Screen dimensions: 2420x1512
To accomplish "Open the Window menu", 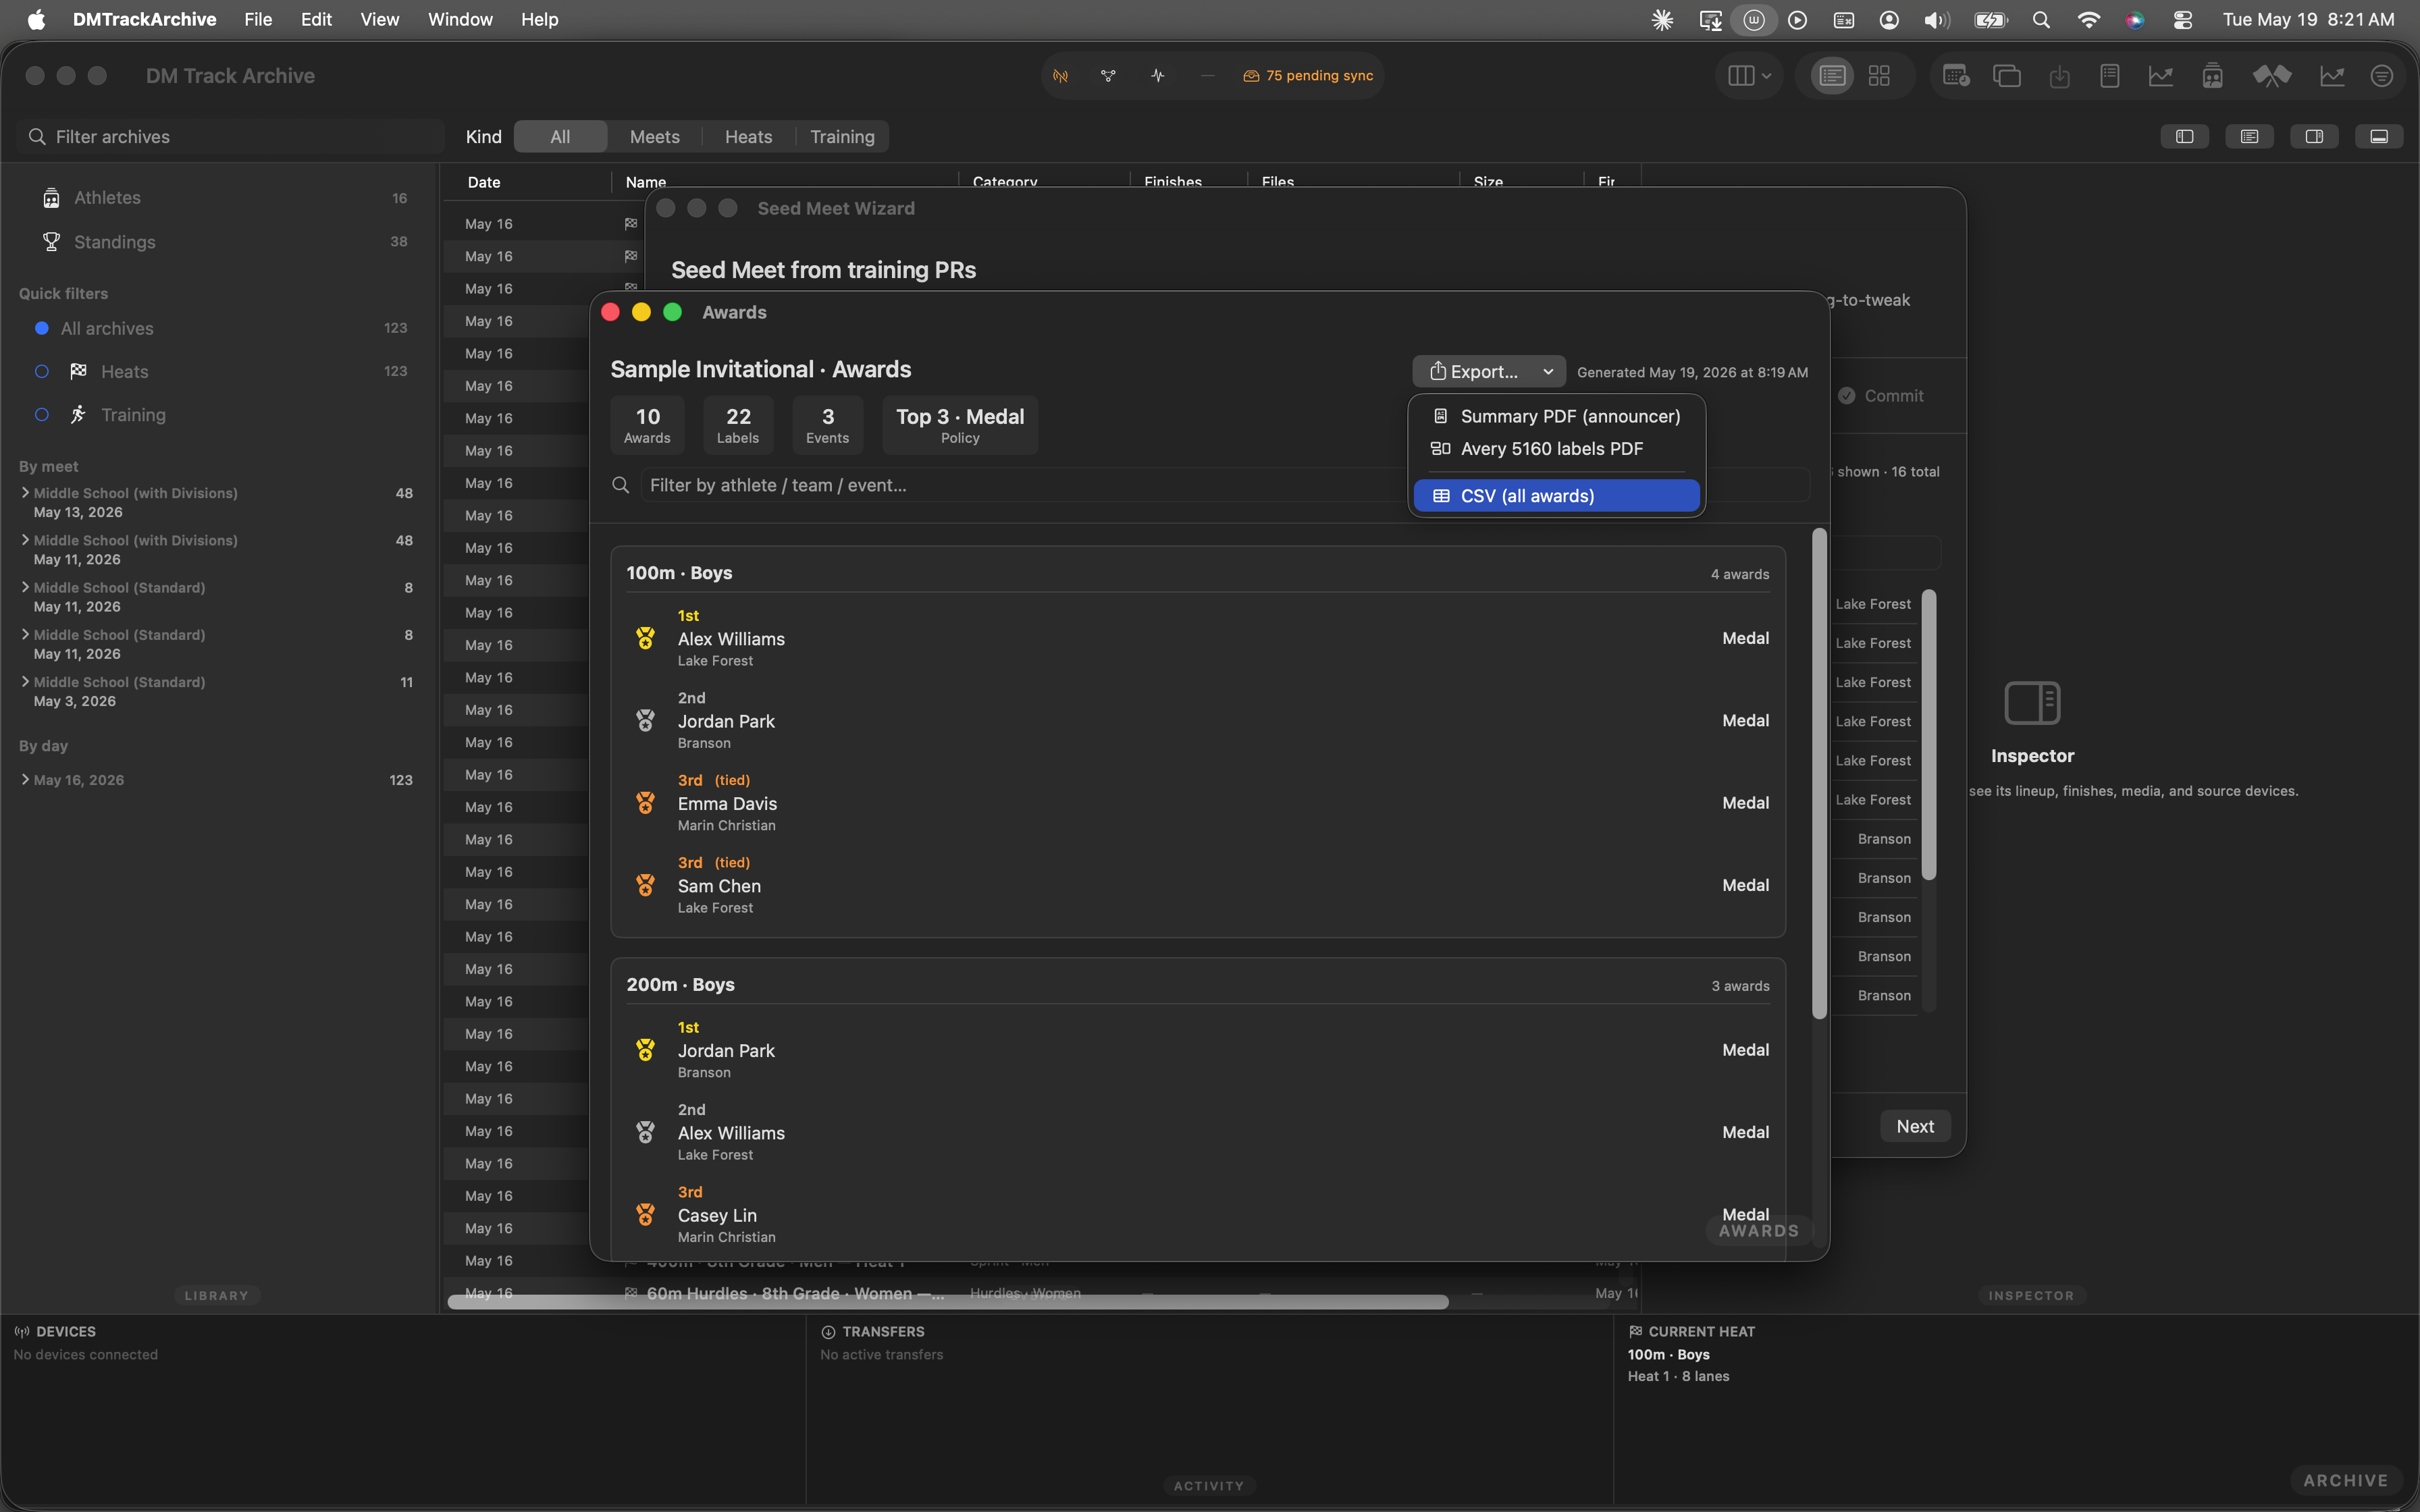I will tap(460, 20).
